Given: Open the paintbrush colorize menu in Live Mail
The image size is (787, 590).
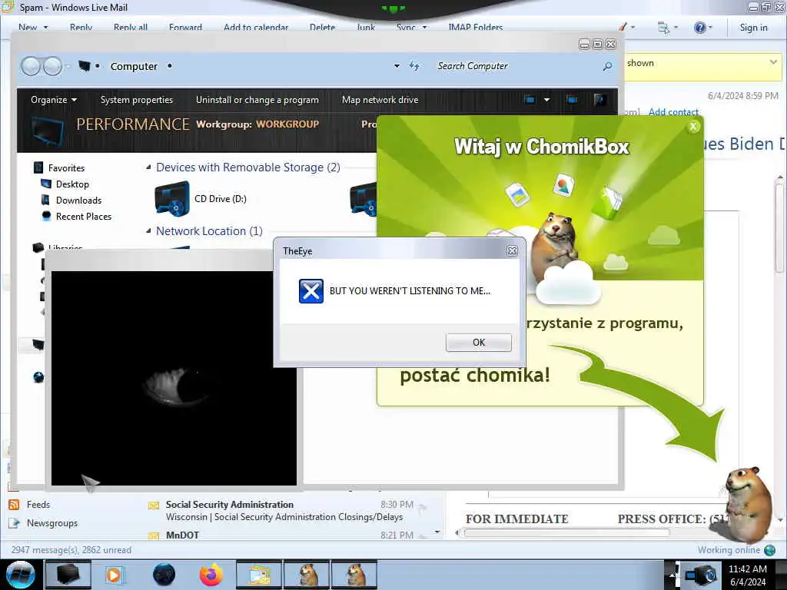Looking at the screenshot, I should point(626,27).
